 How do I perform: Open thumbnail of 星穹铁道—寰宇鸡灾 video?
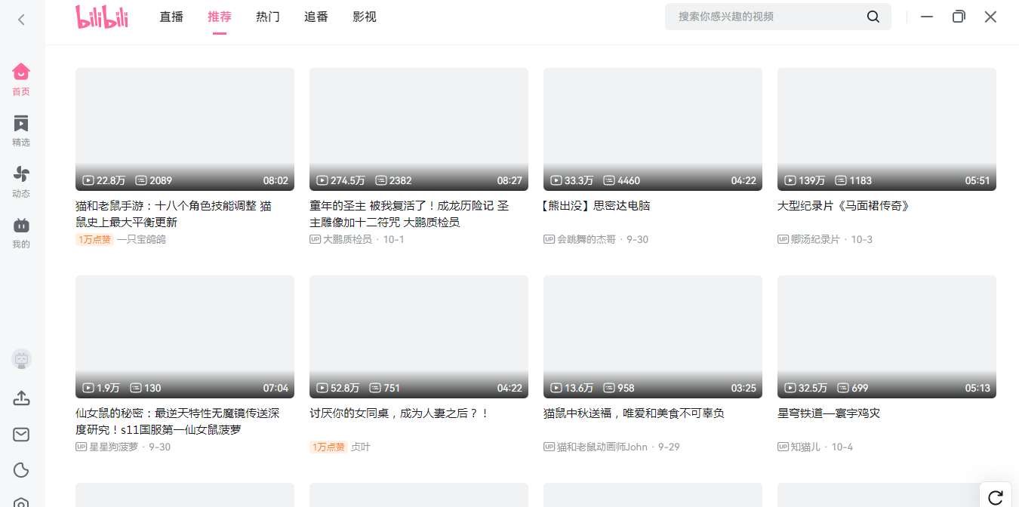click(x=887, y=336)
